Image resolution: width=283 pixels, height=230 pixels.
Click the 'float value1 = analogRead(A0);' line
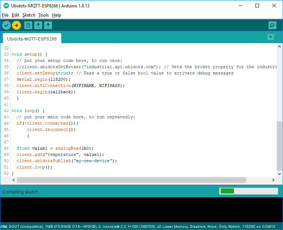pyautogui.click(x=55, y=148)
